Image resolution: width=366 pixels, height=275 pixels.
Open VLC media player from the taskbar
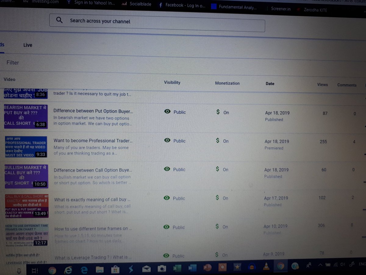266,266
